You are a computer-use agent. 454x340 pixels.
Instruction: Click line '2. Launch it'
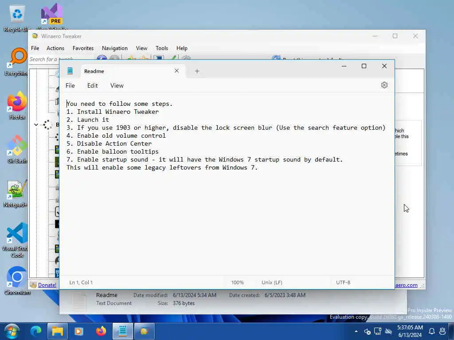pyautogui.click(x=88, y=120)
